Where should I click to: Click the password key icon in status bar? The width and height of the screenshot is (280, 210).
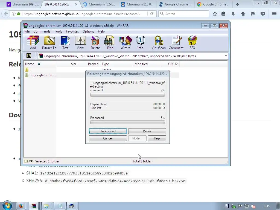click(x=31, y=161)
